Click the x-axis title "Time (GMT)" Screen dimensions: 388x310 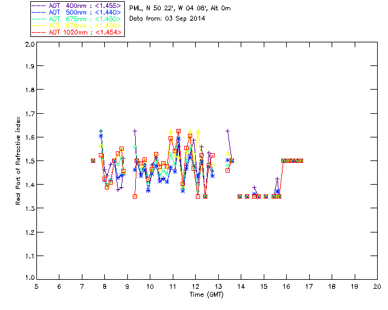point(206,295)
